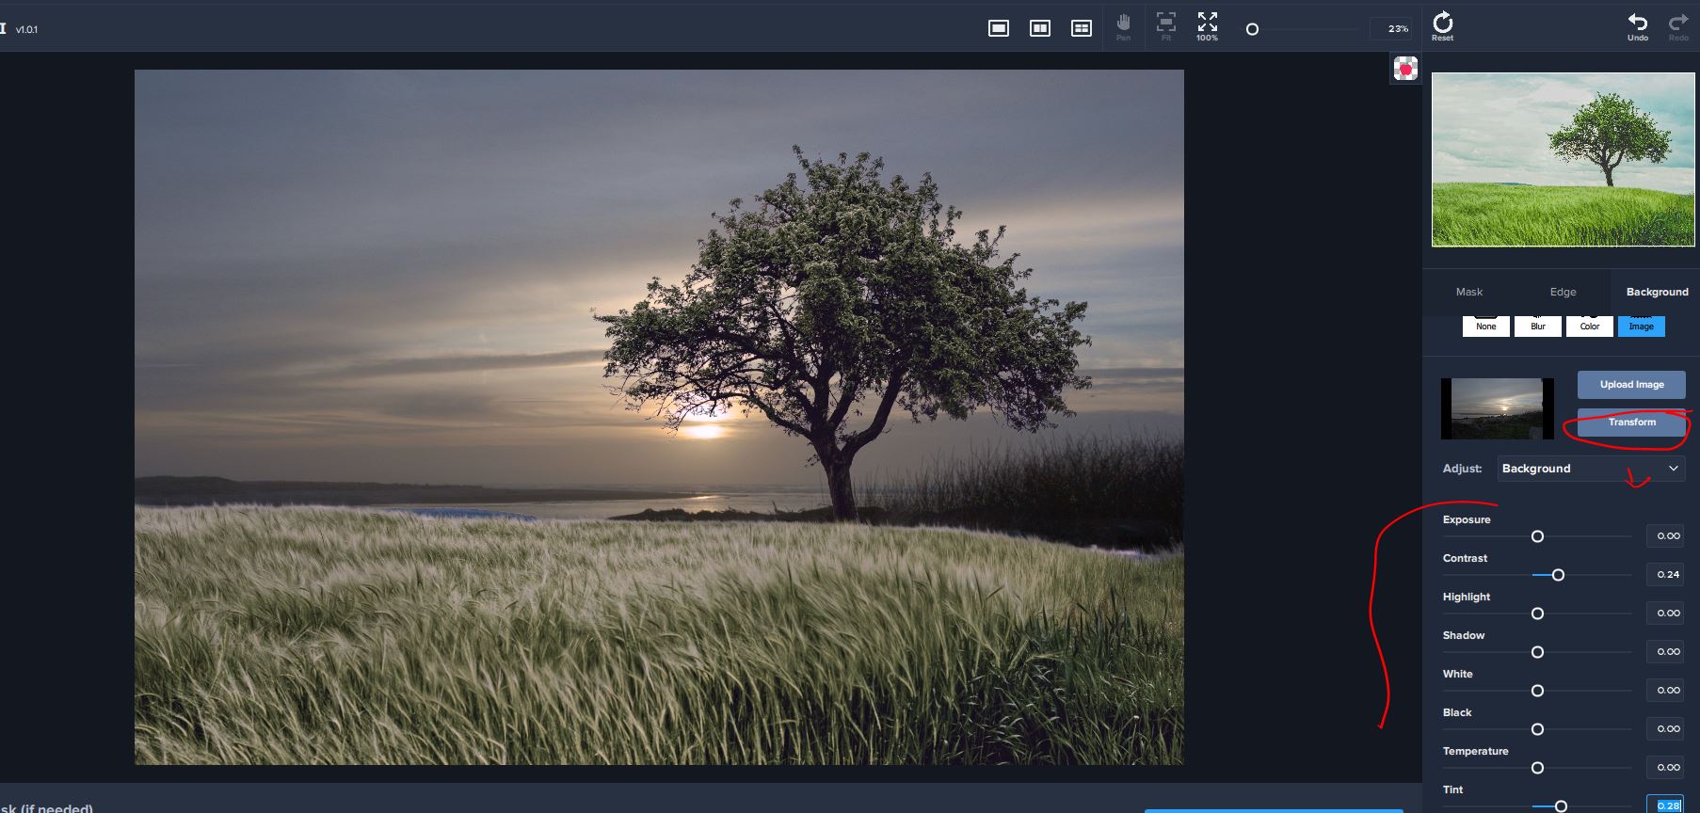The height and width of the screenshot is (813, 1700).
Task: Undo the last action
Action: 1638,25
